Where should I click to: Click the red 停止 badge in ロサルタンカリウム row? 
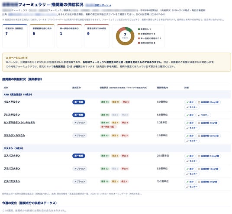[125, 135]
